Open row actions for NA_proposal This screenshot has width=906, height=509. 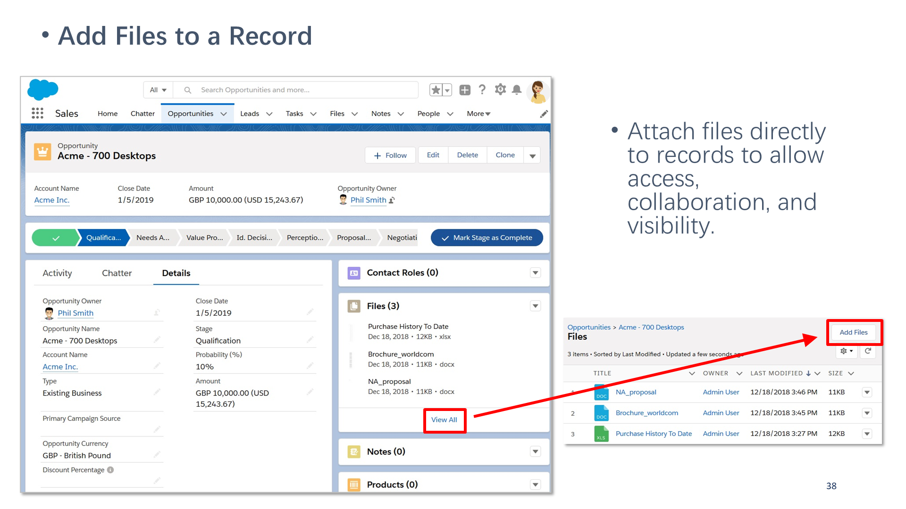[x=867, y=392]
